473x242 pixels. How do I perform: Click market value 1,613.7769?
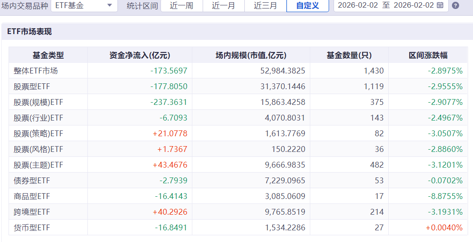285,134
